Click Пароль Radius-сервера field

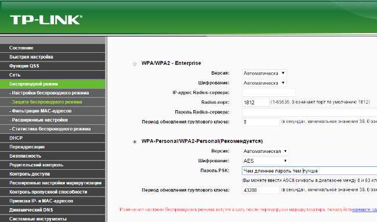309,112
